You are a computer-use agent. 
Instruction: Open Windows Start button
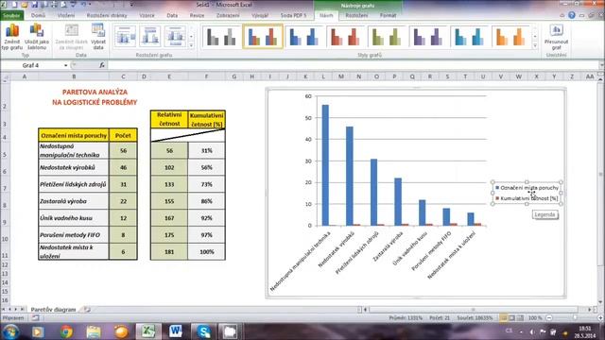(x=10, y=331)
